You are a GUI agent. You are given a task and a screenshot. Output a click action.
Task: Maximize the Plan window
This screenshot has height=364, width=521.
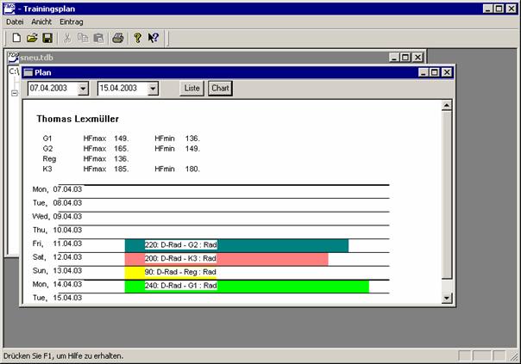(435, 72)
